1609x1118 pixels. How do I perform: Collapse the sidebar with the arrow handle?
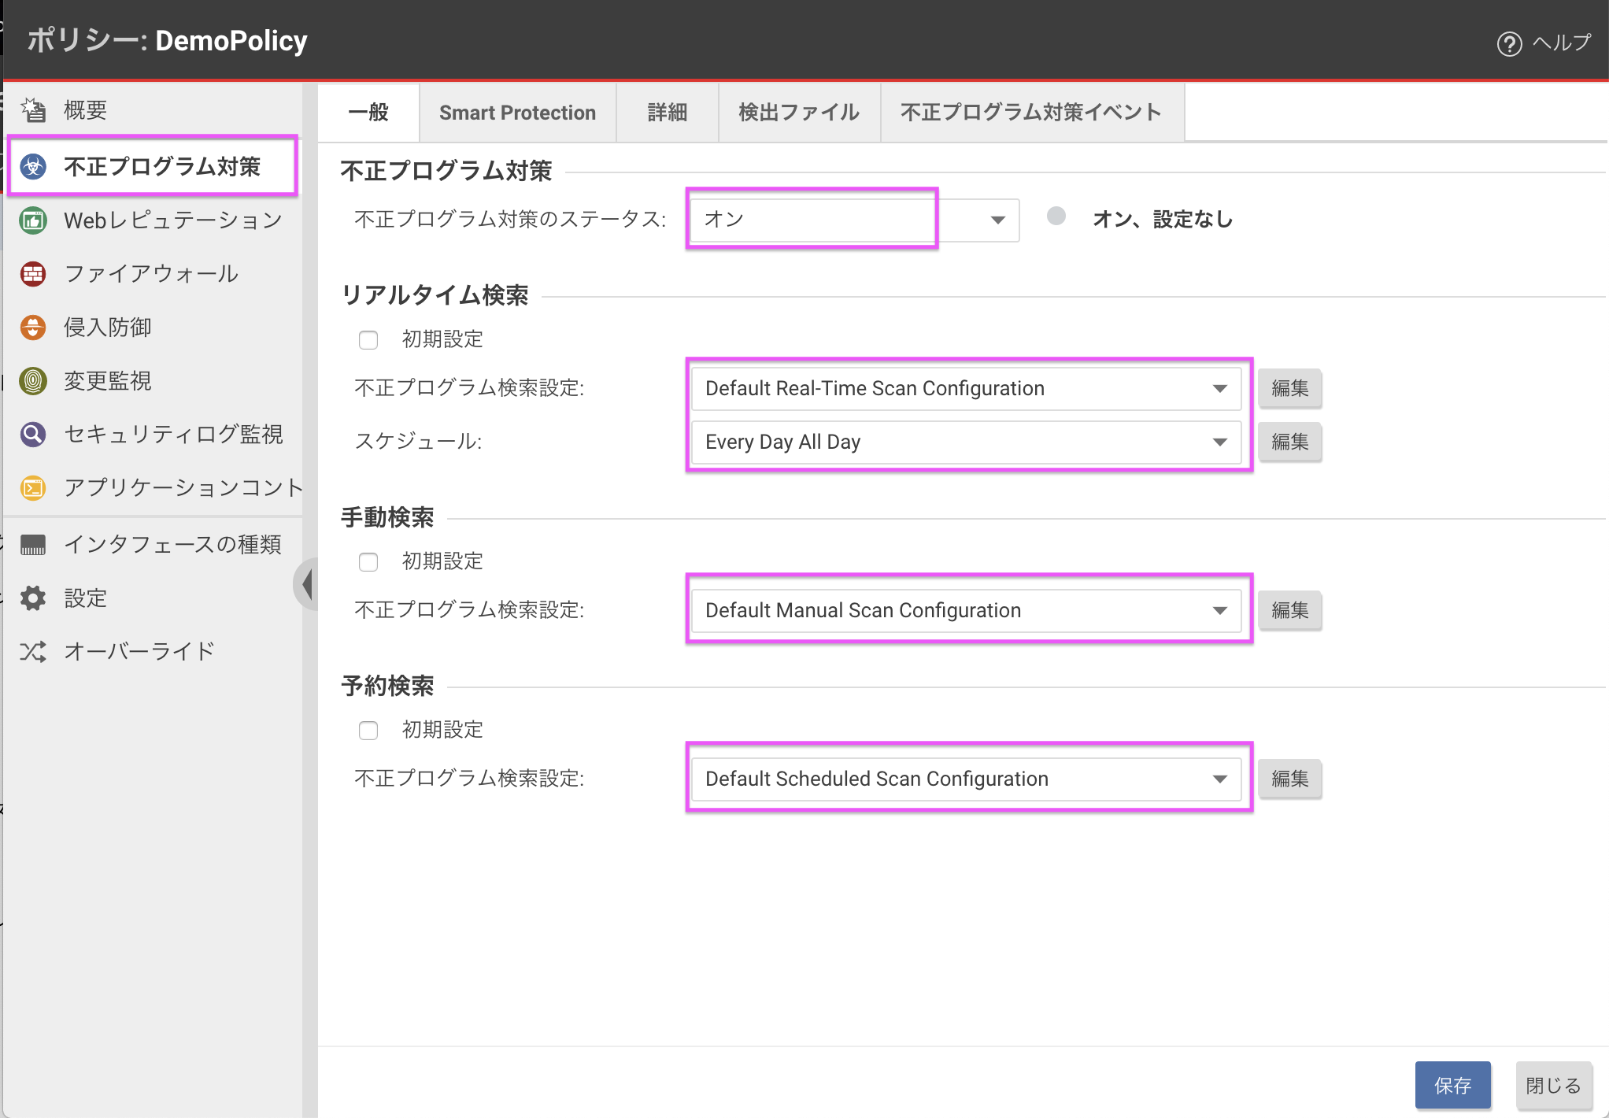(308, 583)
